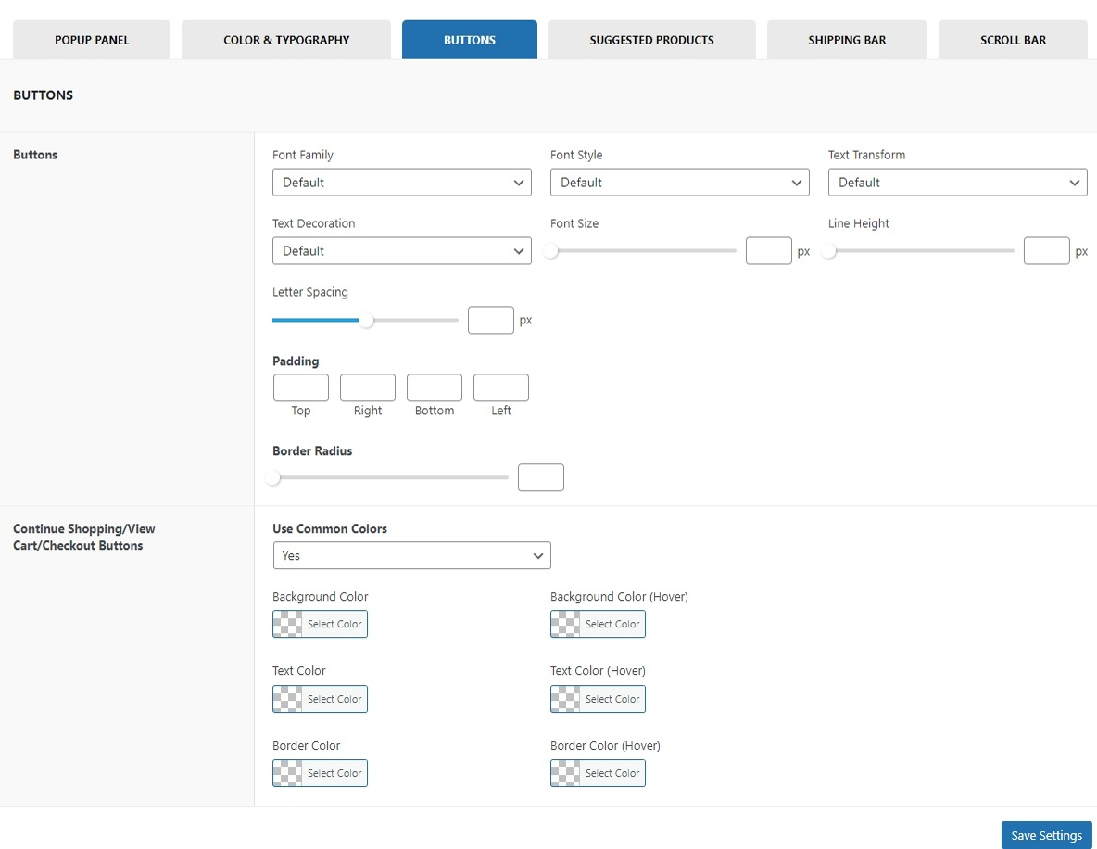Focus the Border Radius value input
The image size is (1097, 849).
point(541,477)
